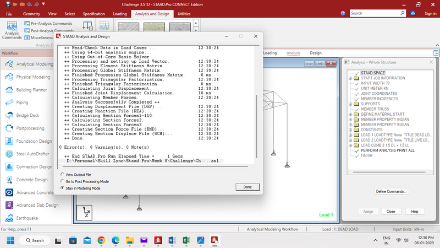Select the Building Planner workflow icon
The image size is (440, 248).
pyautogui.click(x=9, y=89)
